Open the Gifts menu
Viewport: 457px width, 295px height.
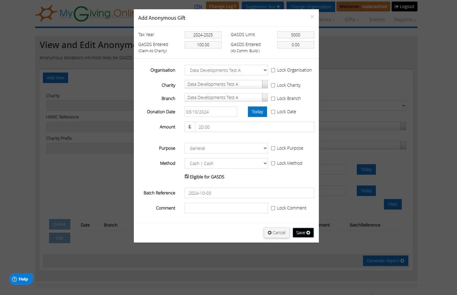pos(351,19)
